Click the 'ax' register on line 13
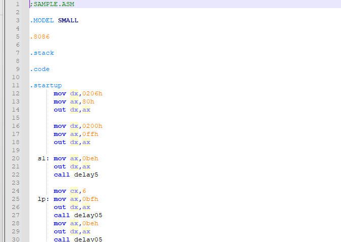 [x=74, y=102]
